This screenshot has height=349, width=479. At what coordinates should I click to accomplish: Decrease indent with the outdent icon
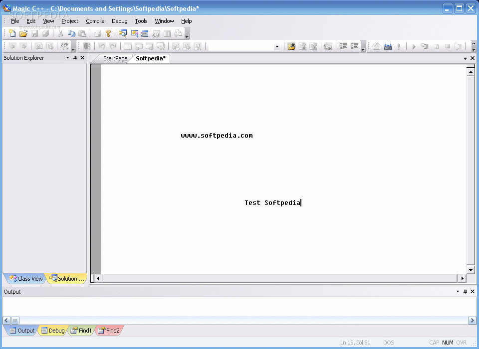click(344, 46)
